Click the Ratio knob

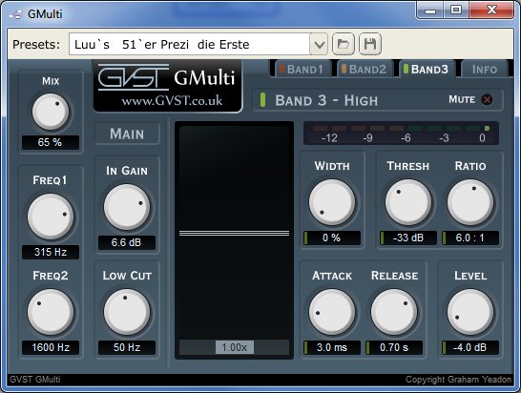click(470, 202)
